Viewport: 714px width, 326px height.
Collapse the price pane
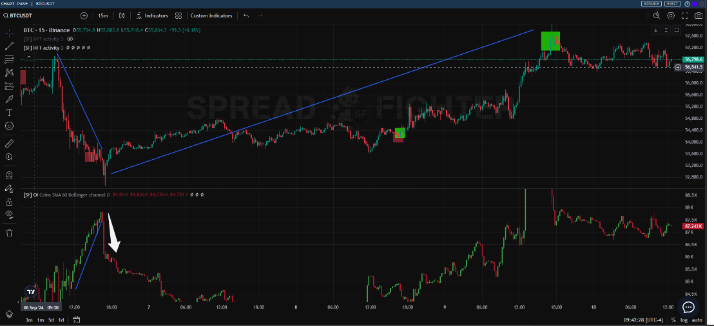tap(666, 30)
